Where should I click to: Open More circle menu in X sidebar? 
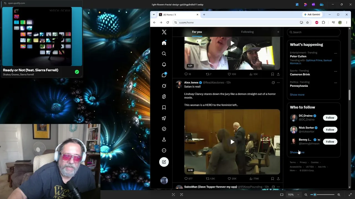pyautogui.click(x=164, y=150)
